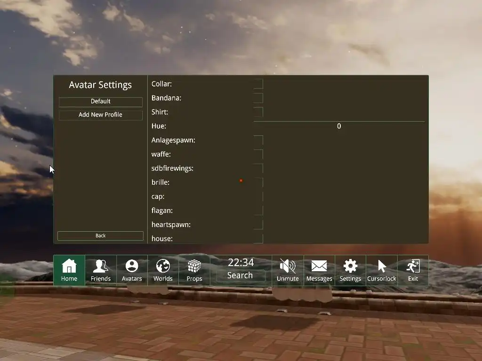Toggle the sdbfirewings checkbox
Screen dimensions: 482x361
point(258,168)
